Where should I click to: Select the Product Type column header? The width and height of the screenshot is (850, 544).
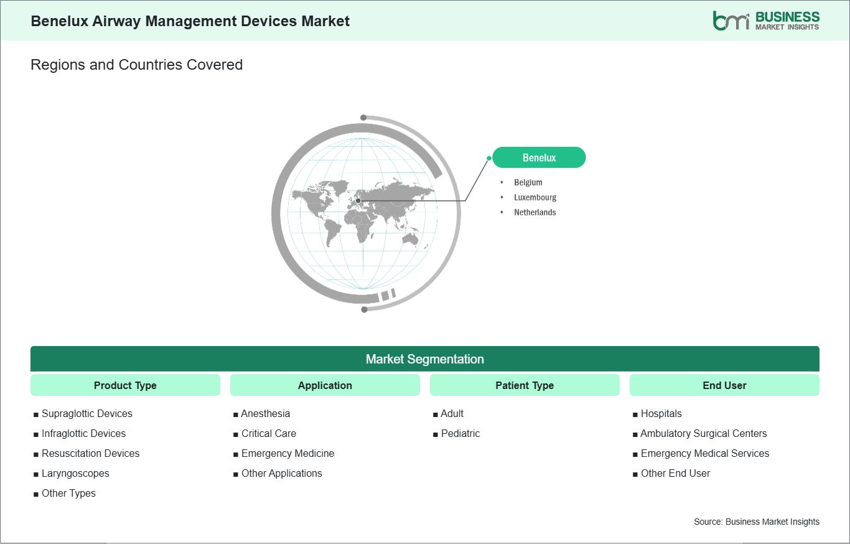[x=125, y=385]
